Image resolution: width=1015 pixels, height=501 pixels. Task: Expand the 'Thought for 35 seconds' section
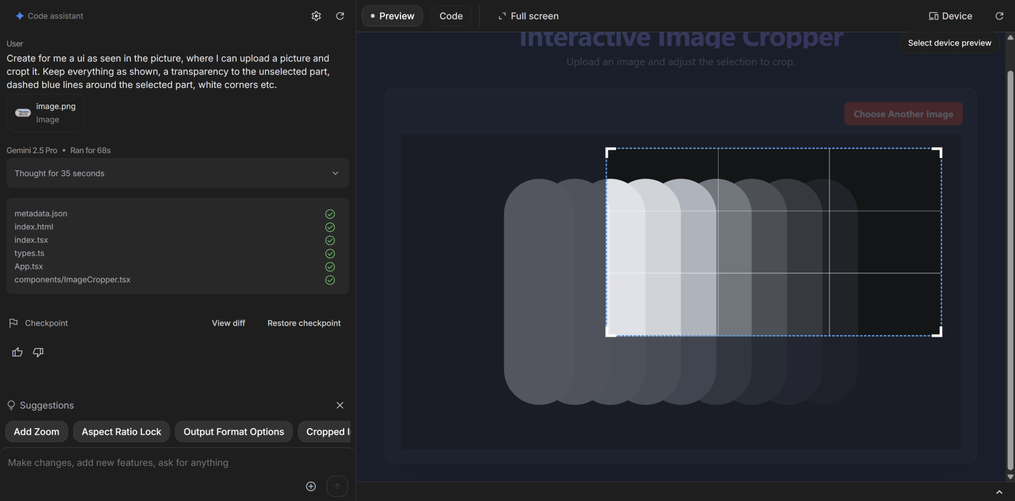pos(178,173)
